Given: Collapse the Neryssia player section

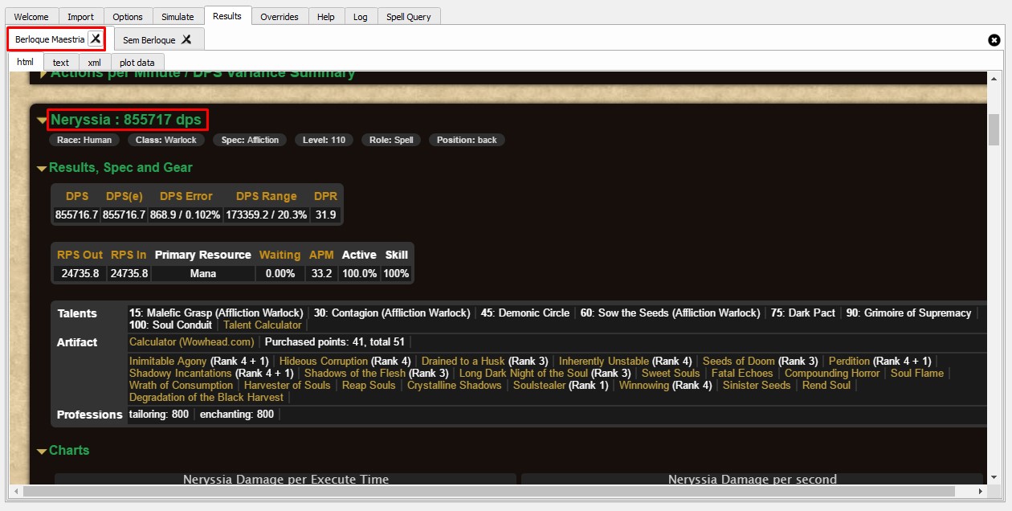Looking at the screenshot, I should tap(42, 121).
